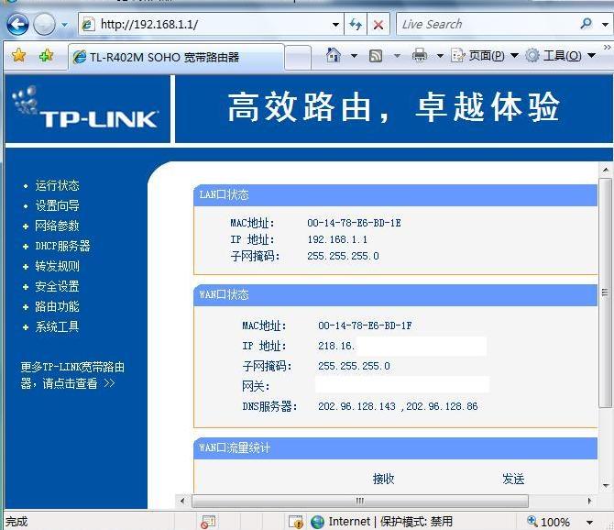The width and height of the screenshot is (614, 530).
Task: Go to the Home page icon
Action: 334,55
